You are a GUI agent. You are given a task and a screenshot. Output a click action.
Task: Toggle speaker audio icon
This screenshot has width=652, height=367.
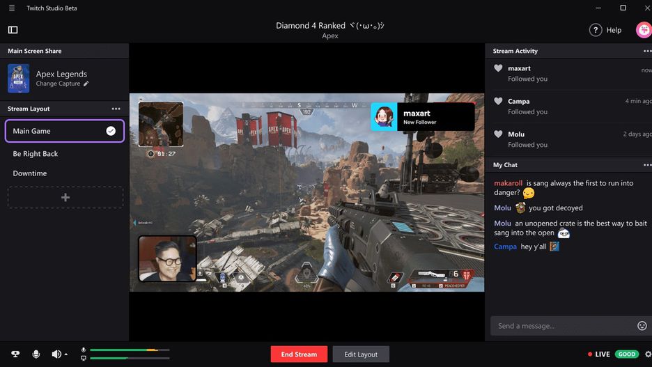tap(56, 354)
